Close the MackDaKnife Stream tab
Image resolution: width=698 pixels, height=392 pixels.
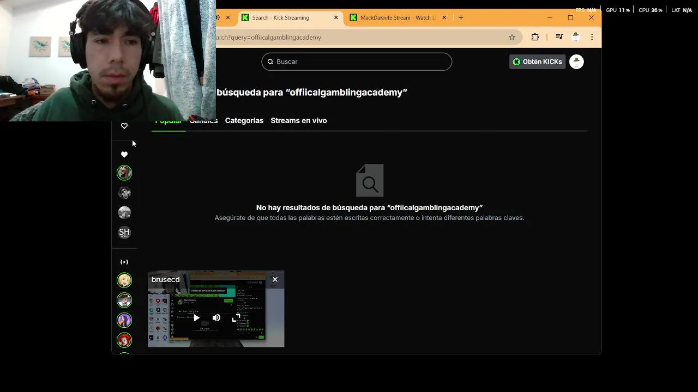click(x=444, y=17)
